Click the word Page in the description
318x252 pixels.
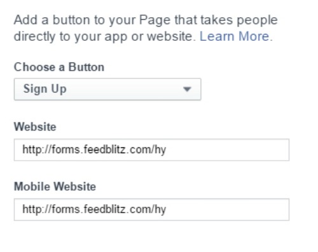pyautogui.click(x=155, y=20)
